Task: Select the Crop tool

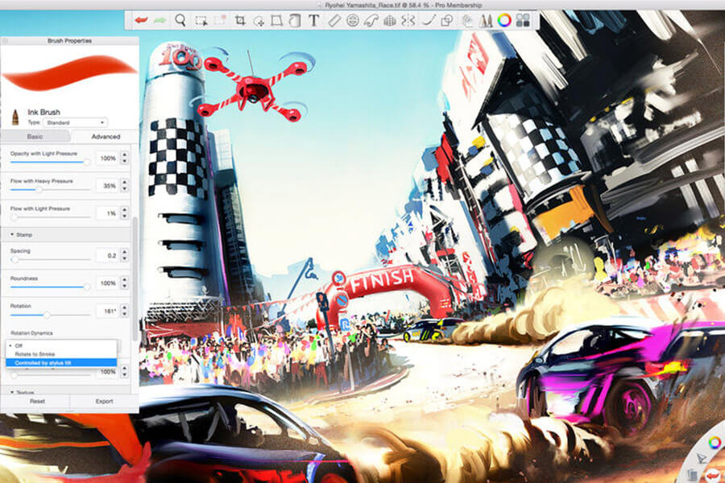Action: click(239, 20)
